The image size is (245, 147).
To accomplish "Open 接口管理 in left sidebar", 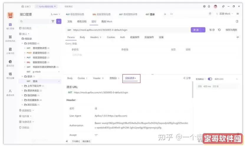I will [x=10, y=26].
